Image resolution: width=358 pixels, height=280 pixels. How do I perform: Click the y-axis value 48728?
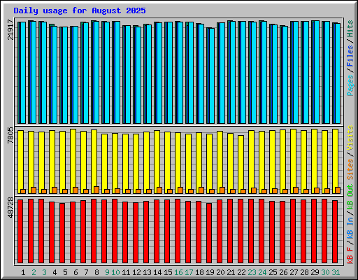pos(10,208)
